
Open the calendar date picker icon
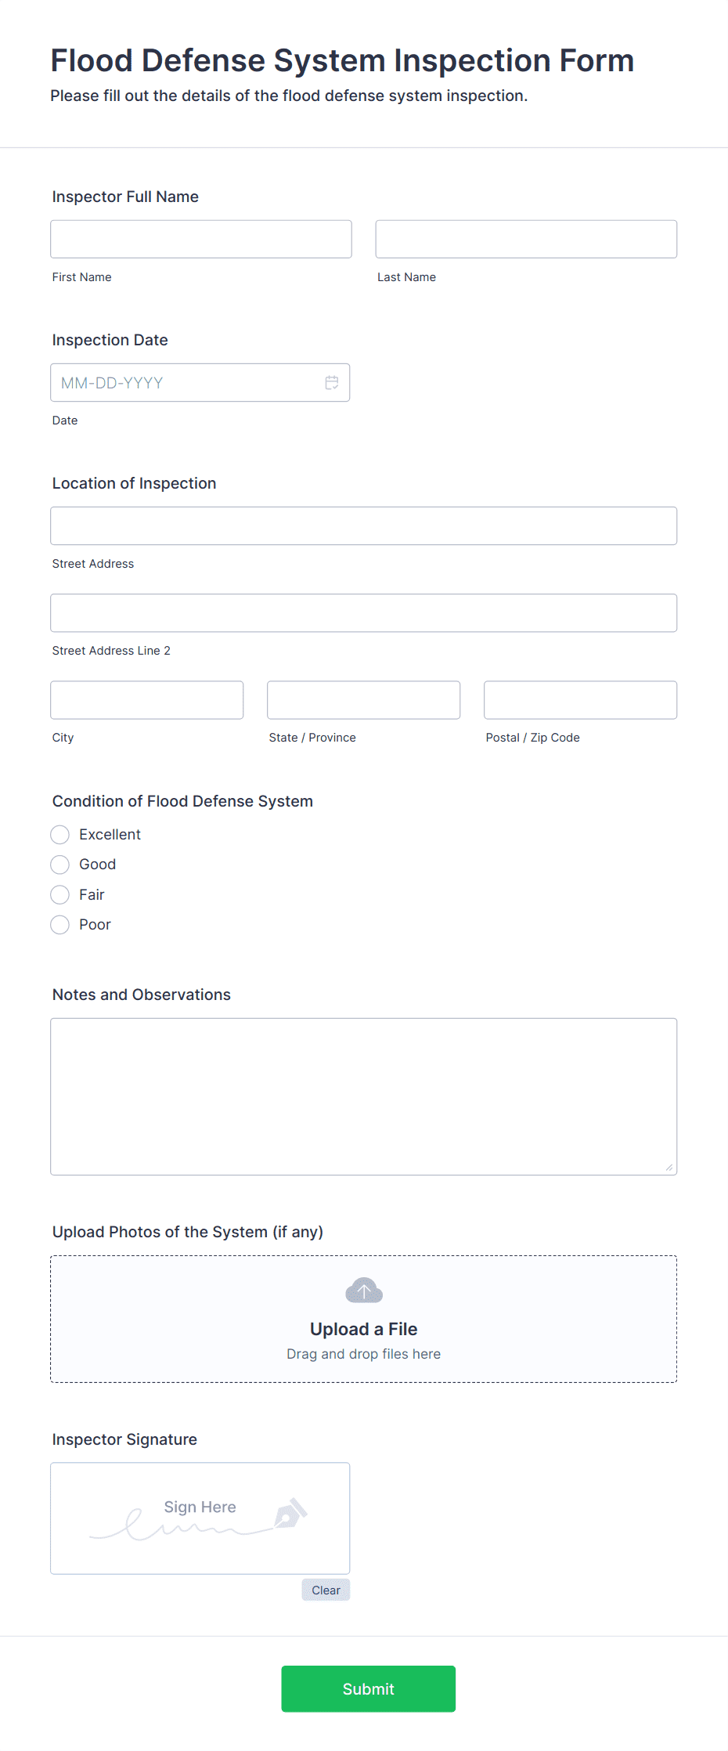coord(332,383)
